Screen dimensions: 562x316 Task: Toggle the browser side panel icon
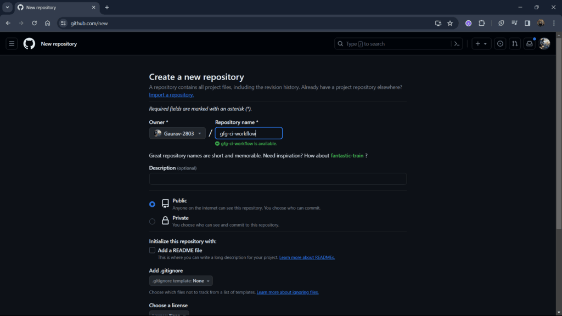click(527, 23)
